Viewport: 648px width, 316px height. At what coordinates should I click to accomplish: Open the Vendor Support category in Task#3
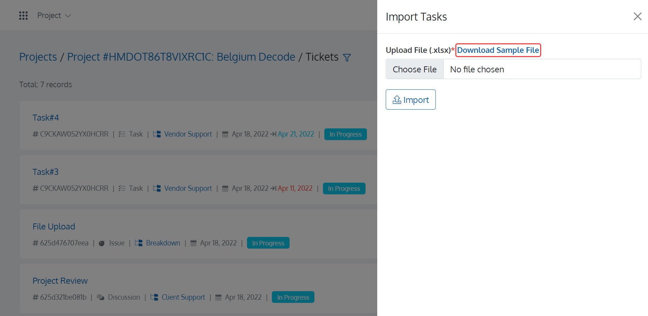188,188
